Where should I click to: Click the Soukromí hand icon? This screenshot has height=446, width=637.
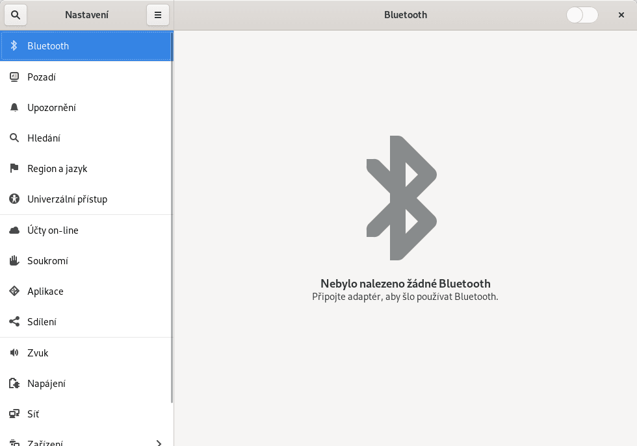[14, 260]
